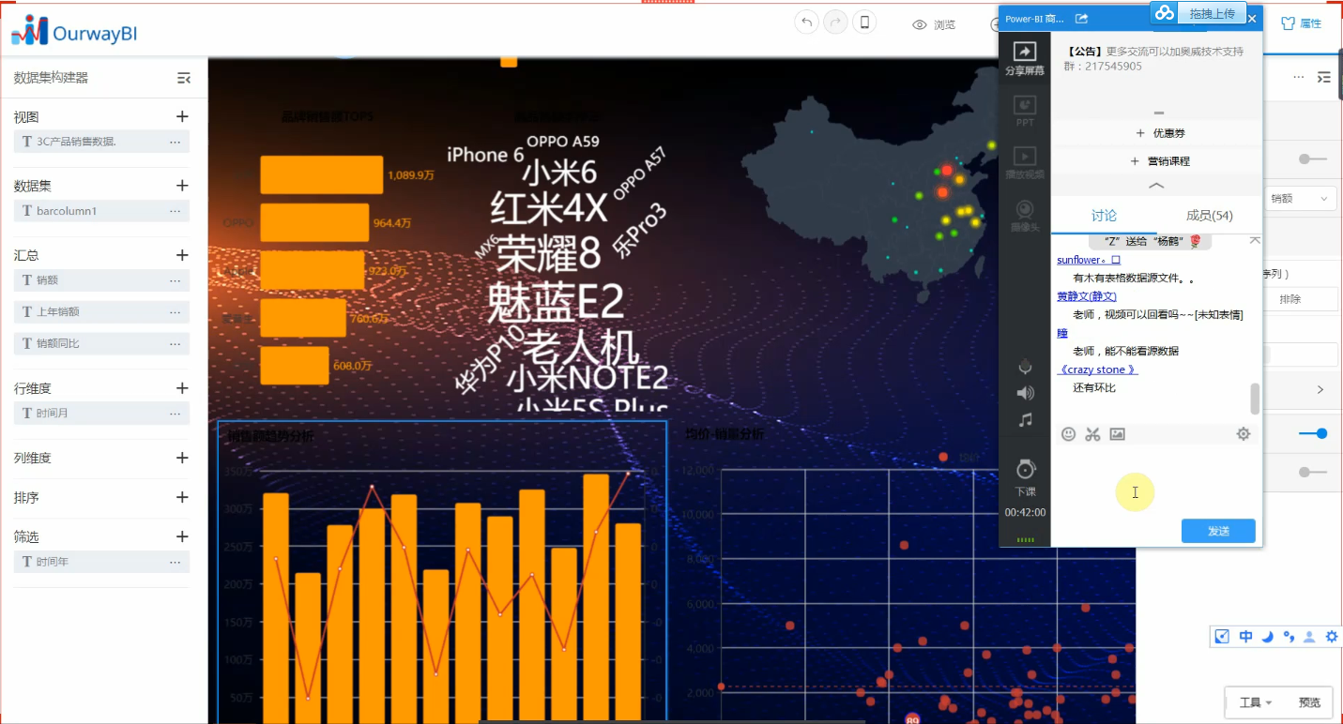1343x724 pixels.
Task: Click the share icon beside Power-BI title
Action: [1081, 18]
